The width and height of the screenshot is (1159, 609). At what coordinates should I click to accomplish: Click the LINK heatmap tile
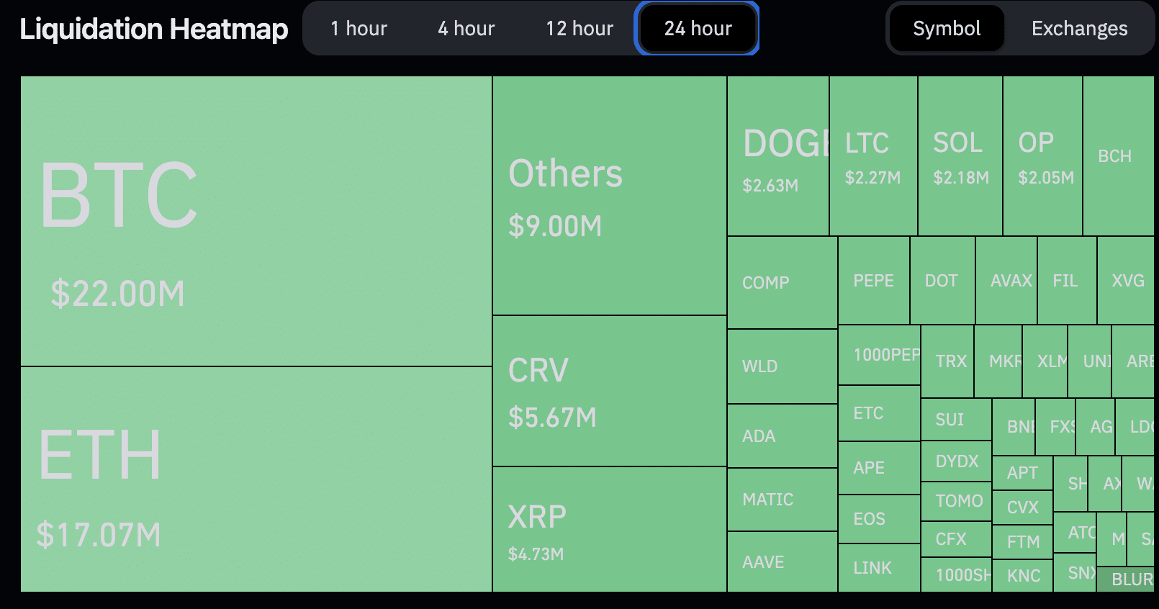coord(879,568)
